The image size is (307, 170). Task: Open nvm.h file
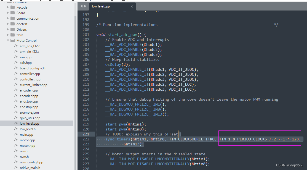point(24,156)
